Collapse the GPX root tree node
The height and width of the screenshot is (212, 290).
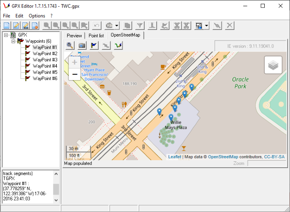tap(6, 35)
